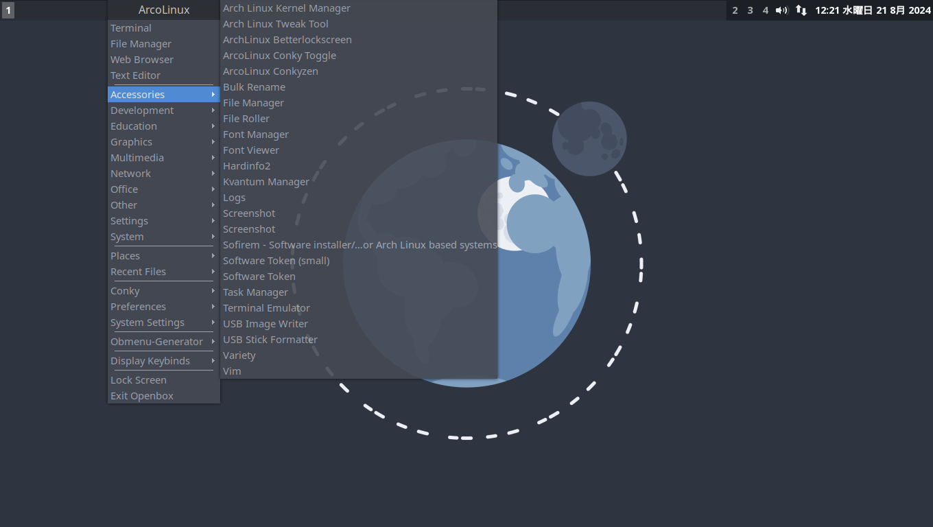Run ArcoLinux Conky Toggle
Screen dimensions: 933x527
pos(359,56)
